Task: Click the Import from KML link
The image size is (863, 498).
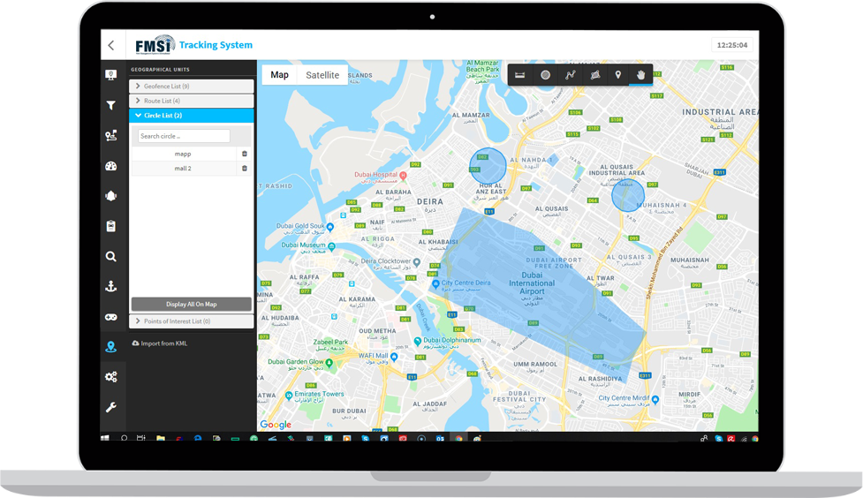Action: [160, 343]
